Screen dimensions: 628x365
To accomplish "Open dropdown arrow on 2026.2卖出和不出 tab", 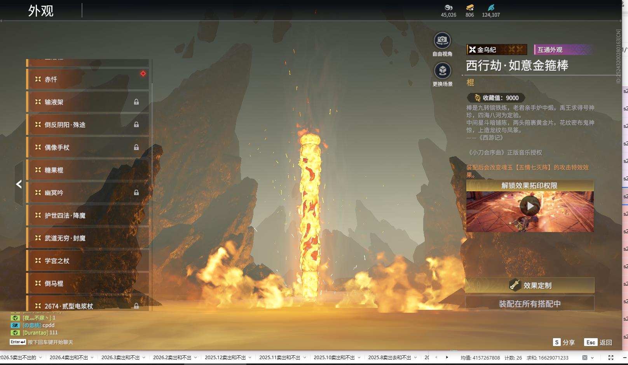I will click(x=195, y=358).
